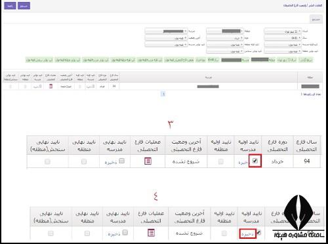The image size is (328, 244).
Task: Open graduation operations icon in section 3 table
Action: (x=148, y=161)
